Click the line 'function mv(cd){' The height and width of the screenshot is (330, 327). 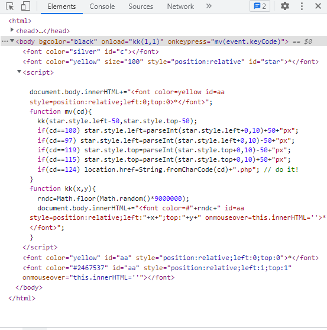(x=60, y=111)
